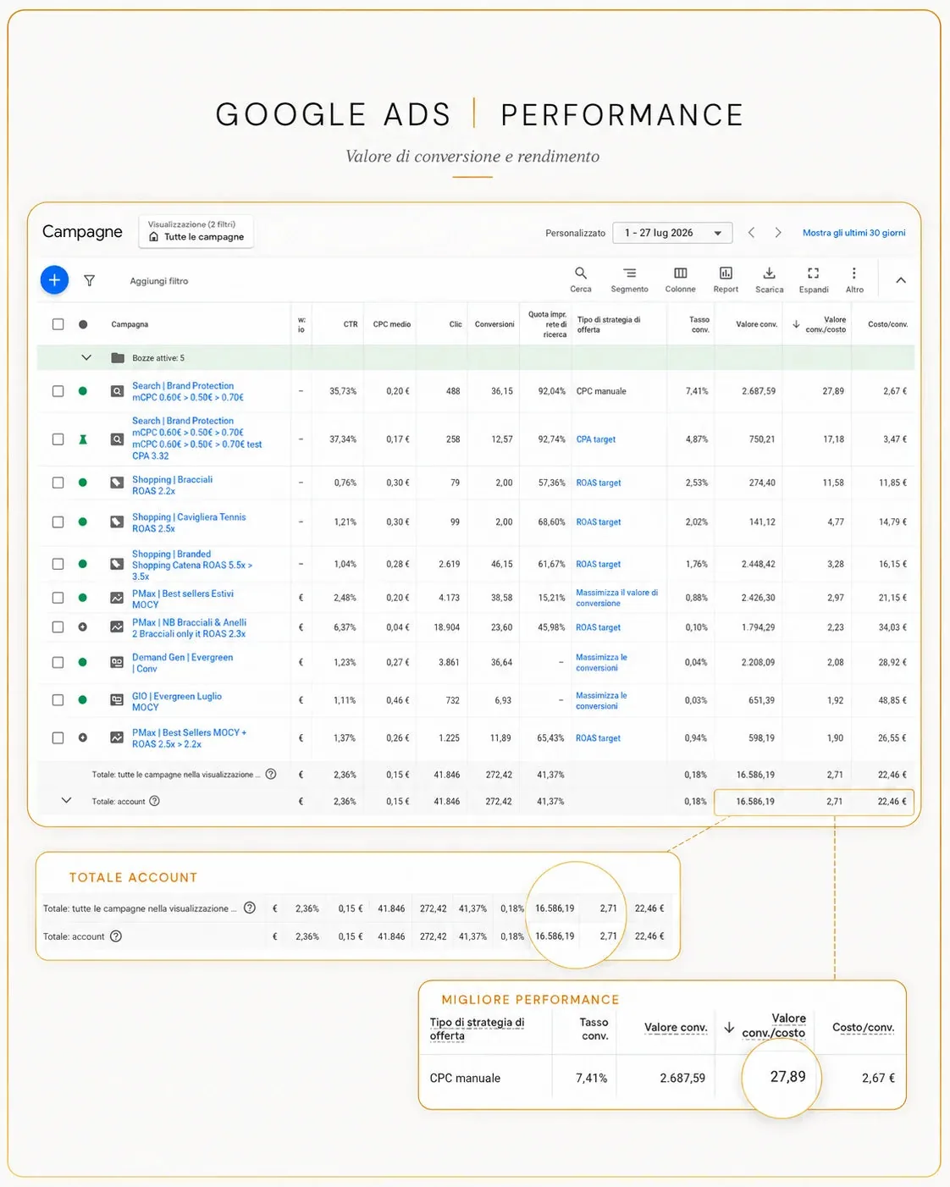The height and width of the screenshot is (1187, 950).
Task: Go to next date range arrow
Action: [x=778, y=232]
